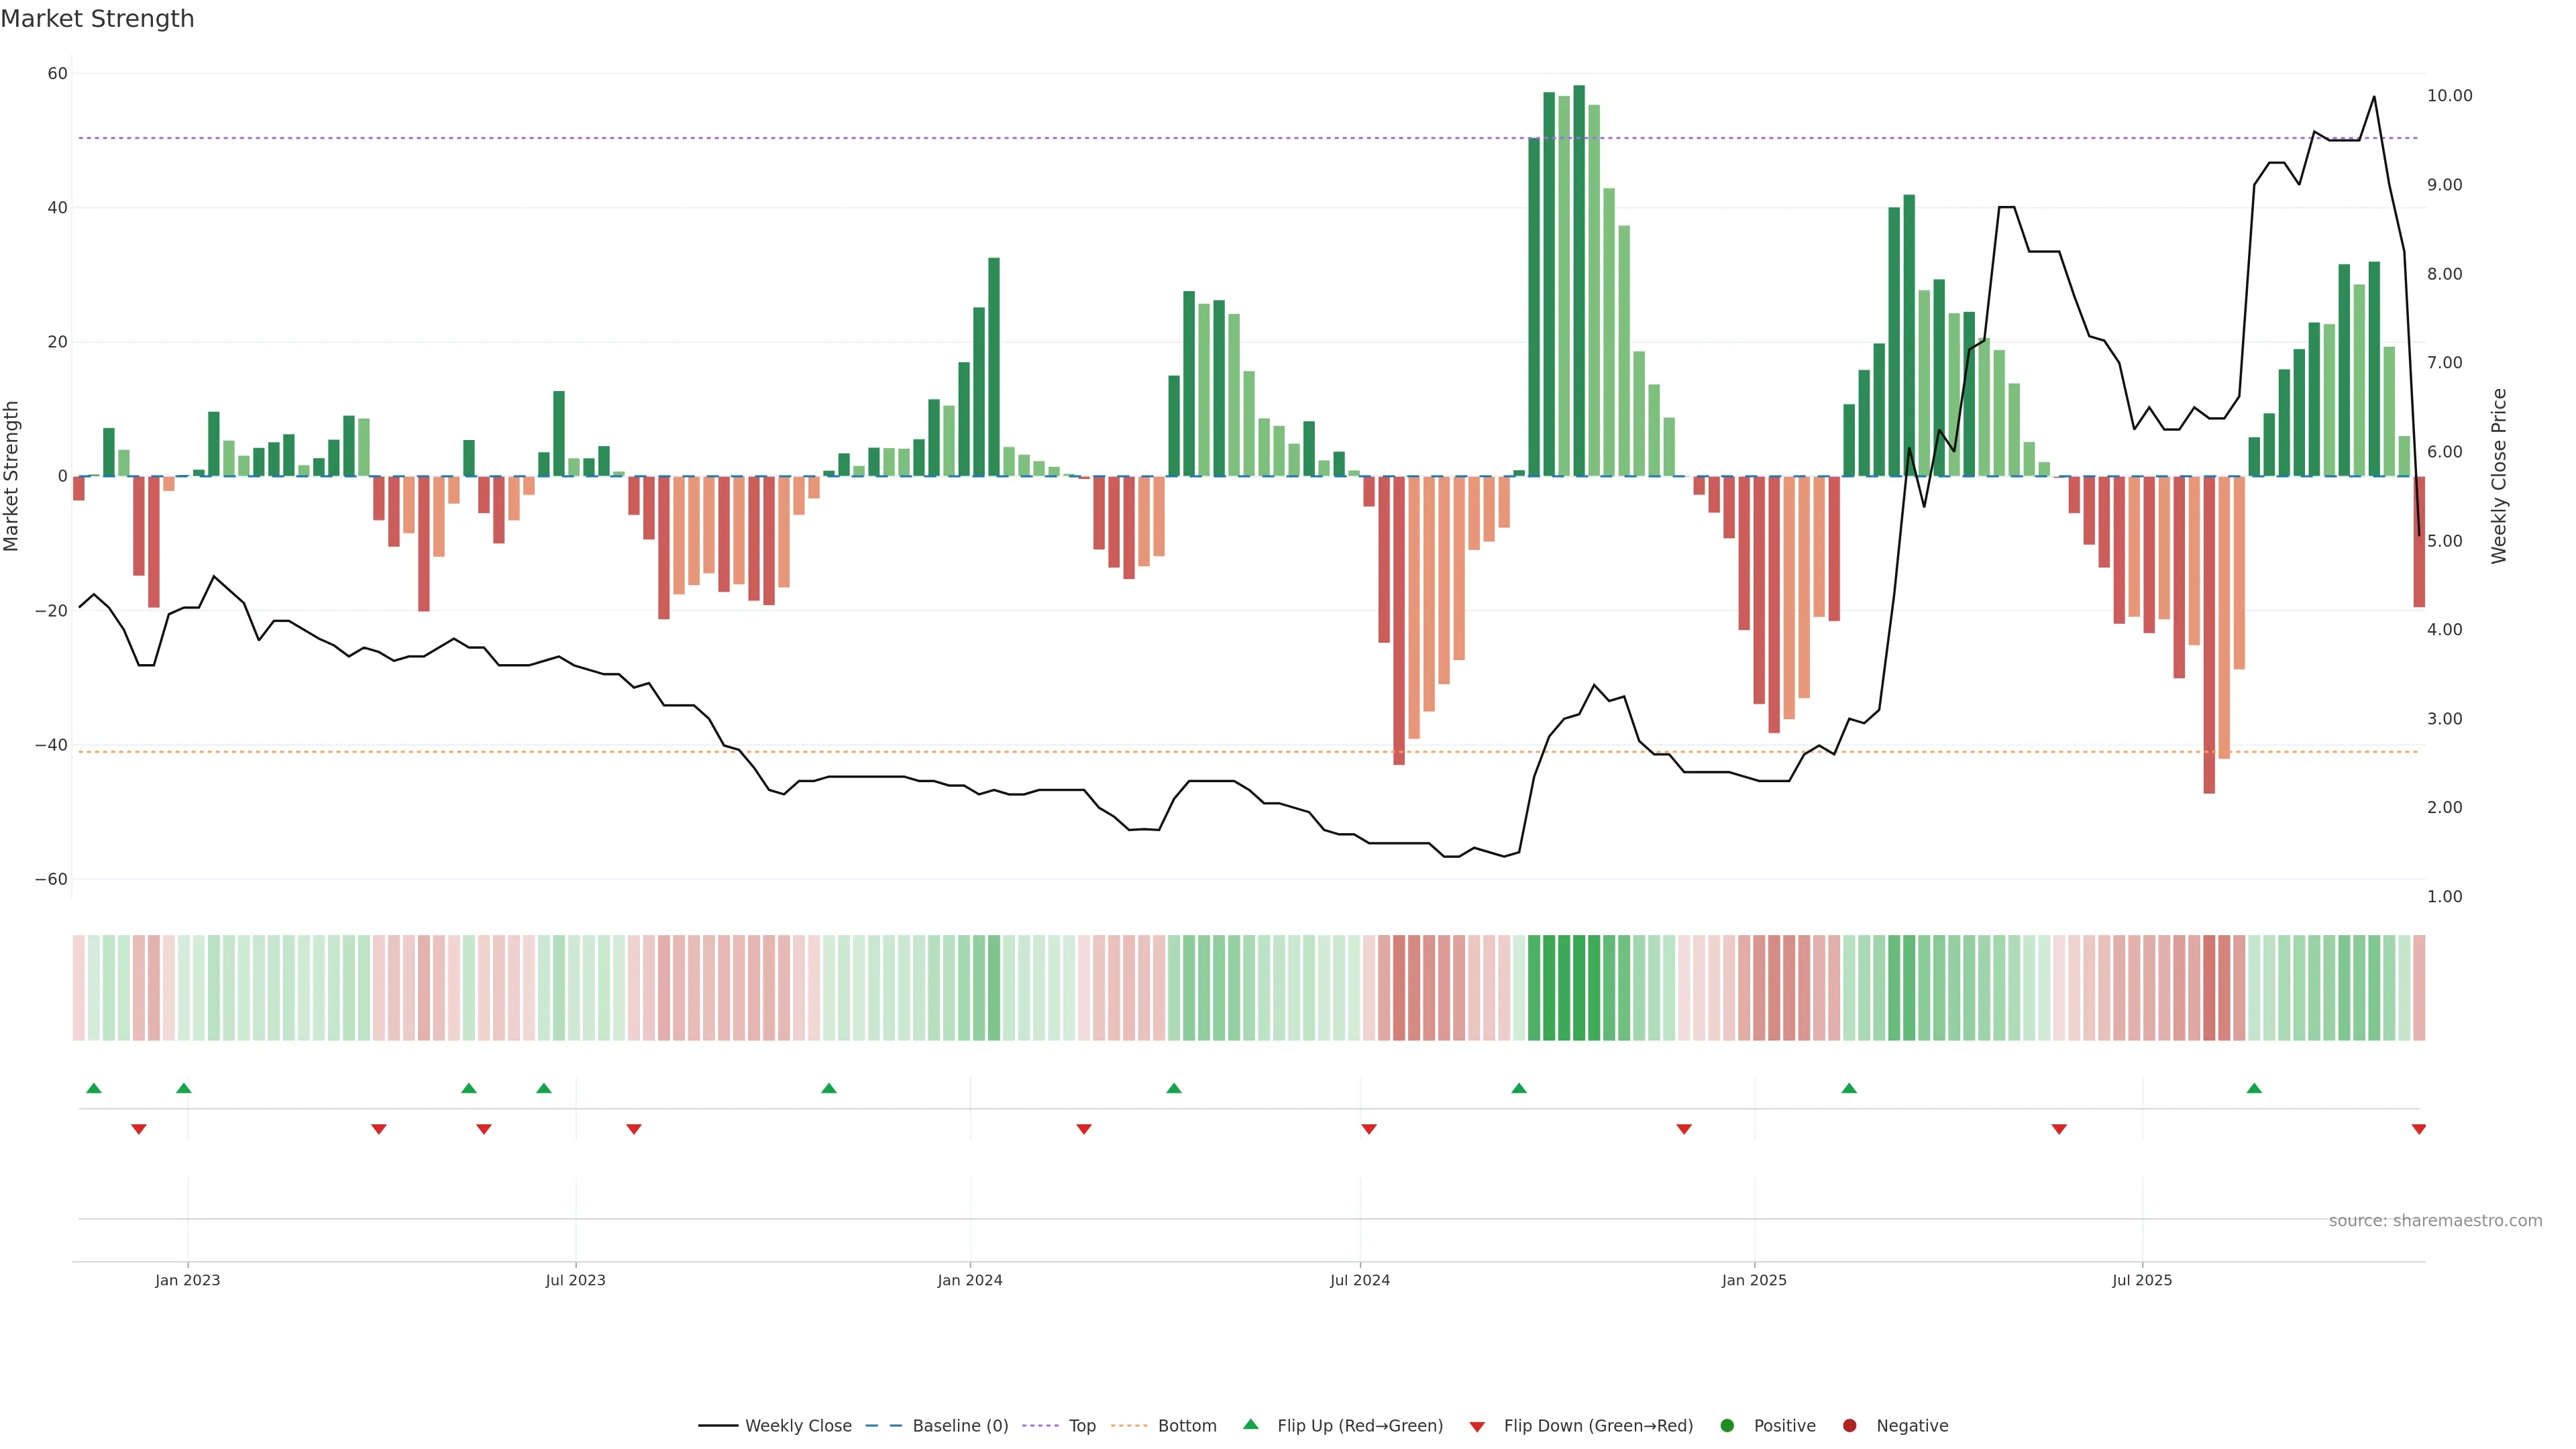Click the red Flip Down legend triangle
This screenshot has height=1449, width=2576.
click(x=1477, y=1426)
